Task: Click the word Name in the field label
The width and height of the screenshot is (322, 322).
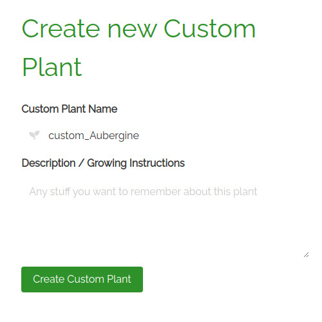Action: click(x=103, y=109)
